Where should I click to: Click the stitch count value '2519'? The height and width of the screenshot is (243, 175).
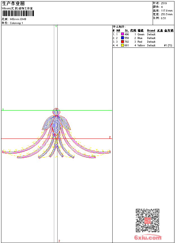164,3
